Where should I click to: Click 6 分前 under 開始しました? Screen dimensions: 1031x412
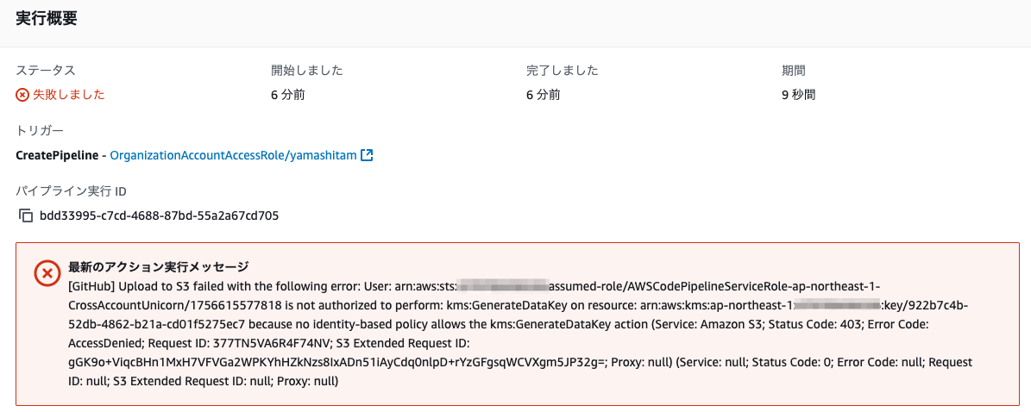(288, 96)
